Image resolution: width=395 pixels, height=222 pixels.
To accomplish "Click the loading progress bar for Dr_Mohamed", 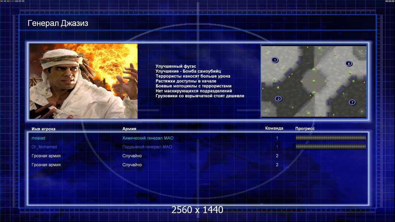I will coord(331,147).
